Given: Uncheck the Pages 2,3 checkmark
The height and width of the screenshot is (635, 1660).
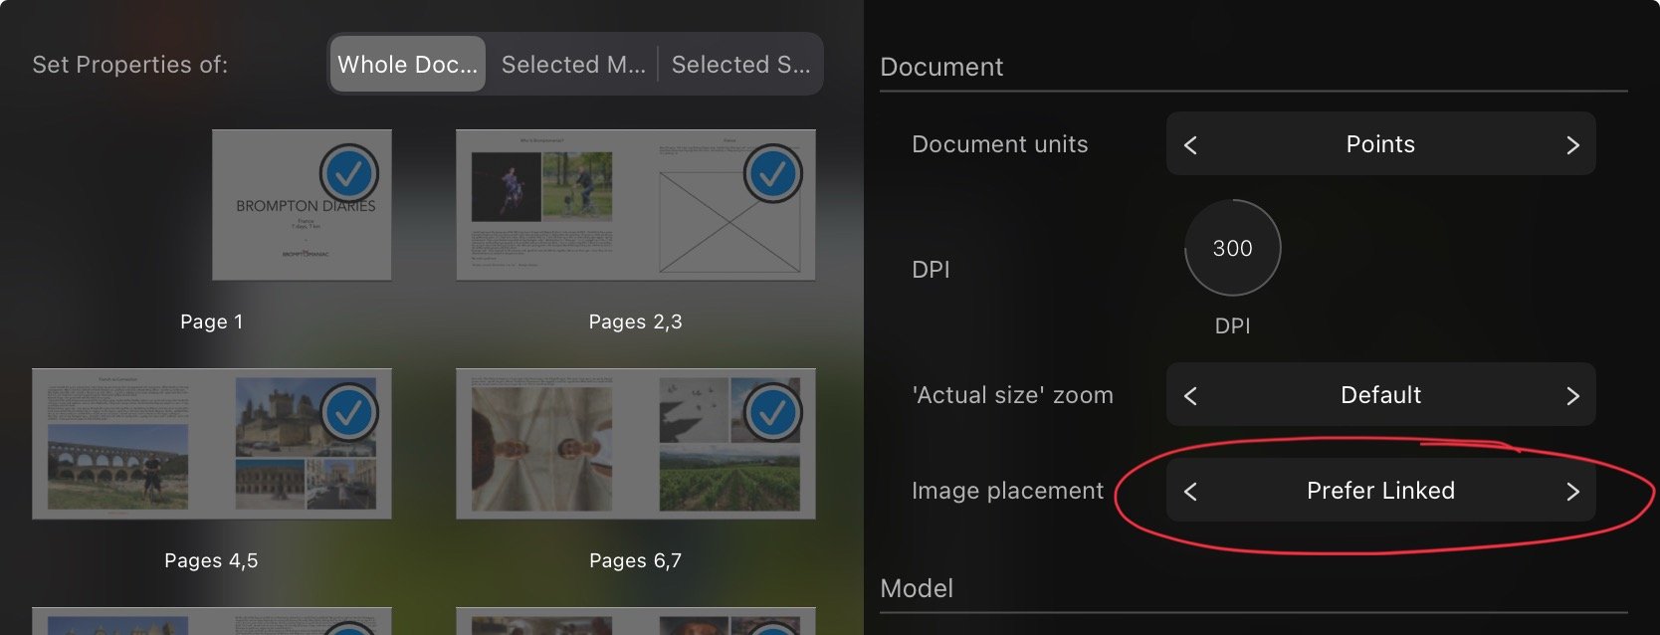Looking at the screenshot, I should pos(773,174).
